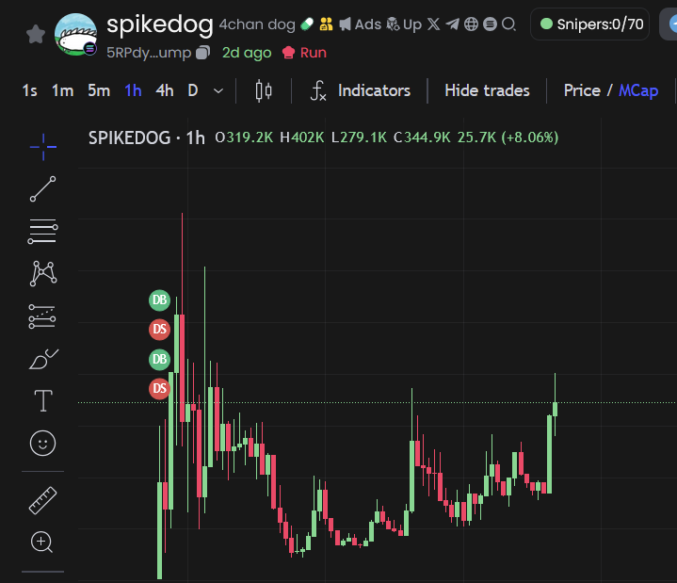Switch chart to Price view
Viewport: 677px width, 583px height.
point(582,90)
